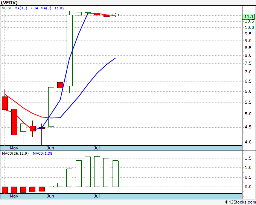Viewport: 256px width, 205px height.
Task: Click the 10.0 price axis label
Action: [x=249, y=27]
